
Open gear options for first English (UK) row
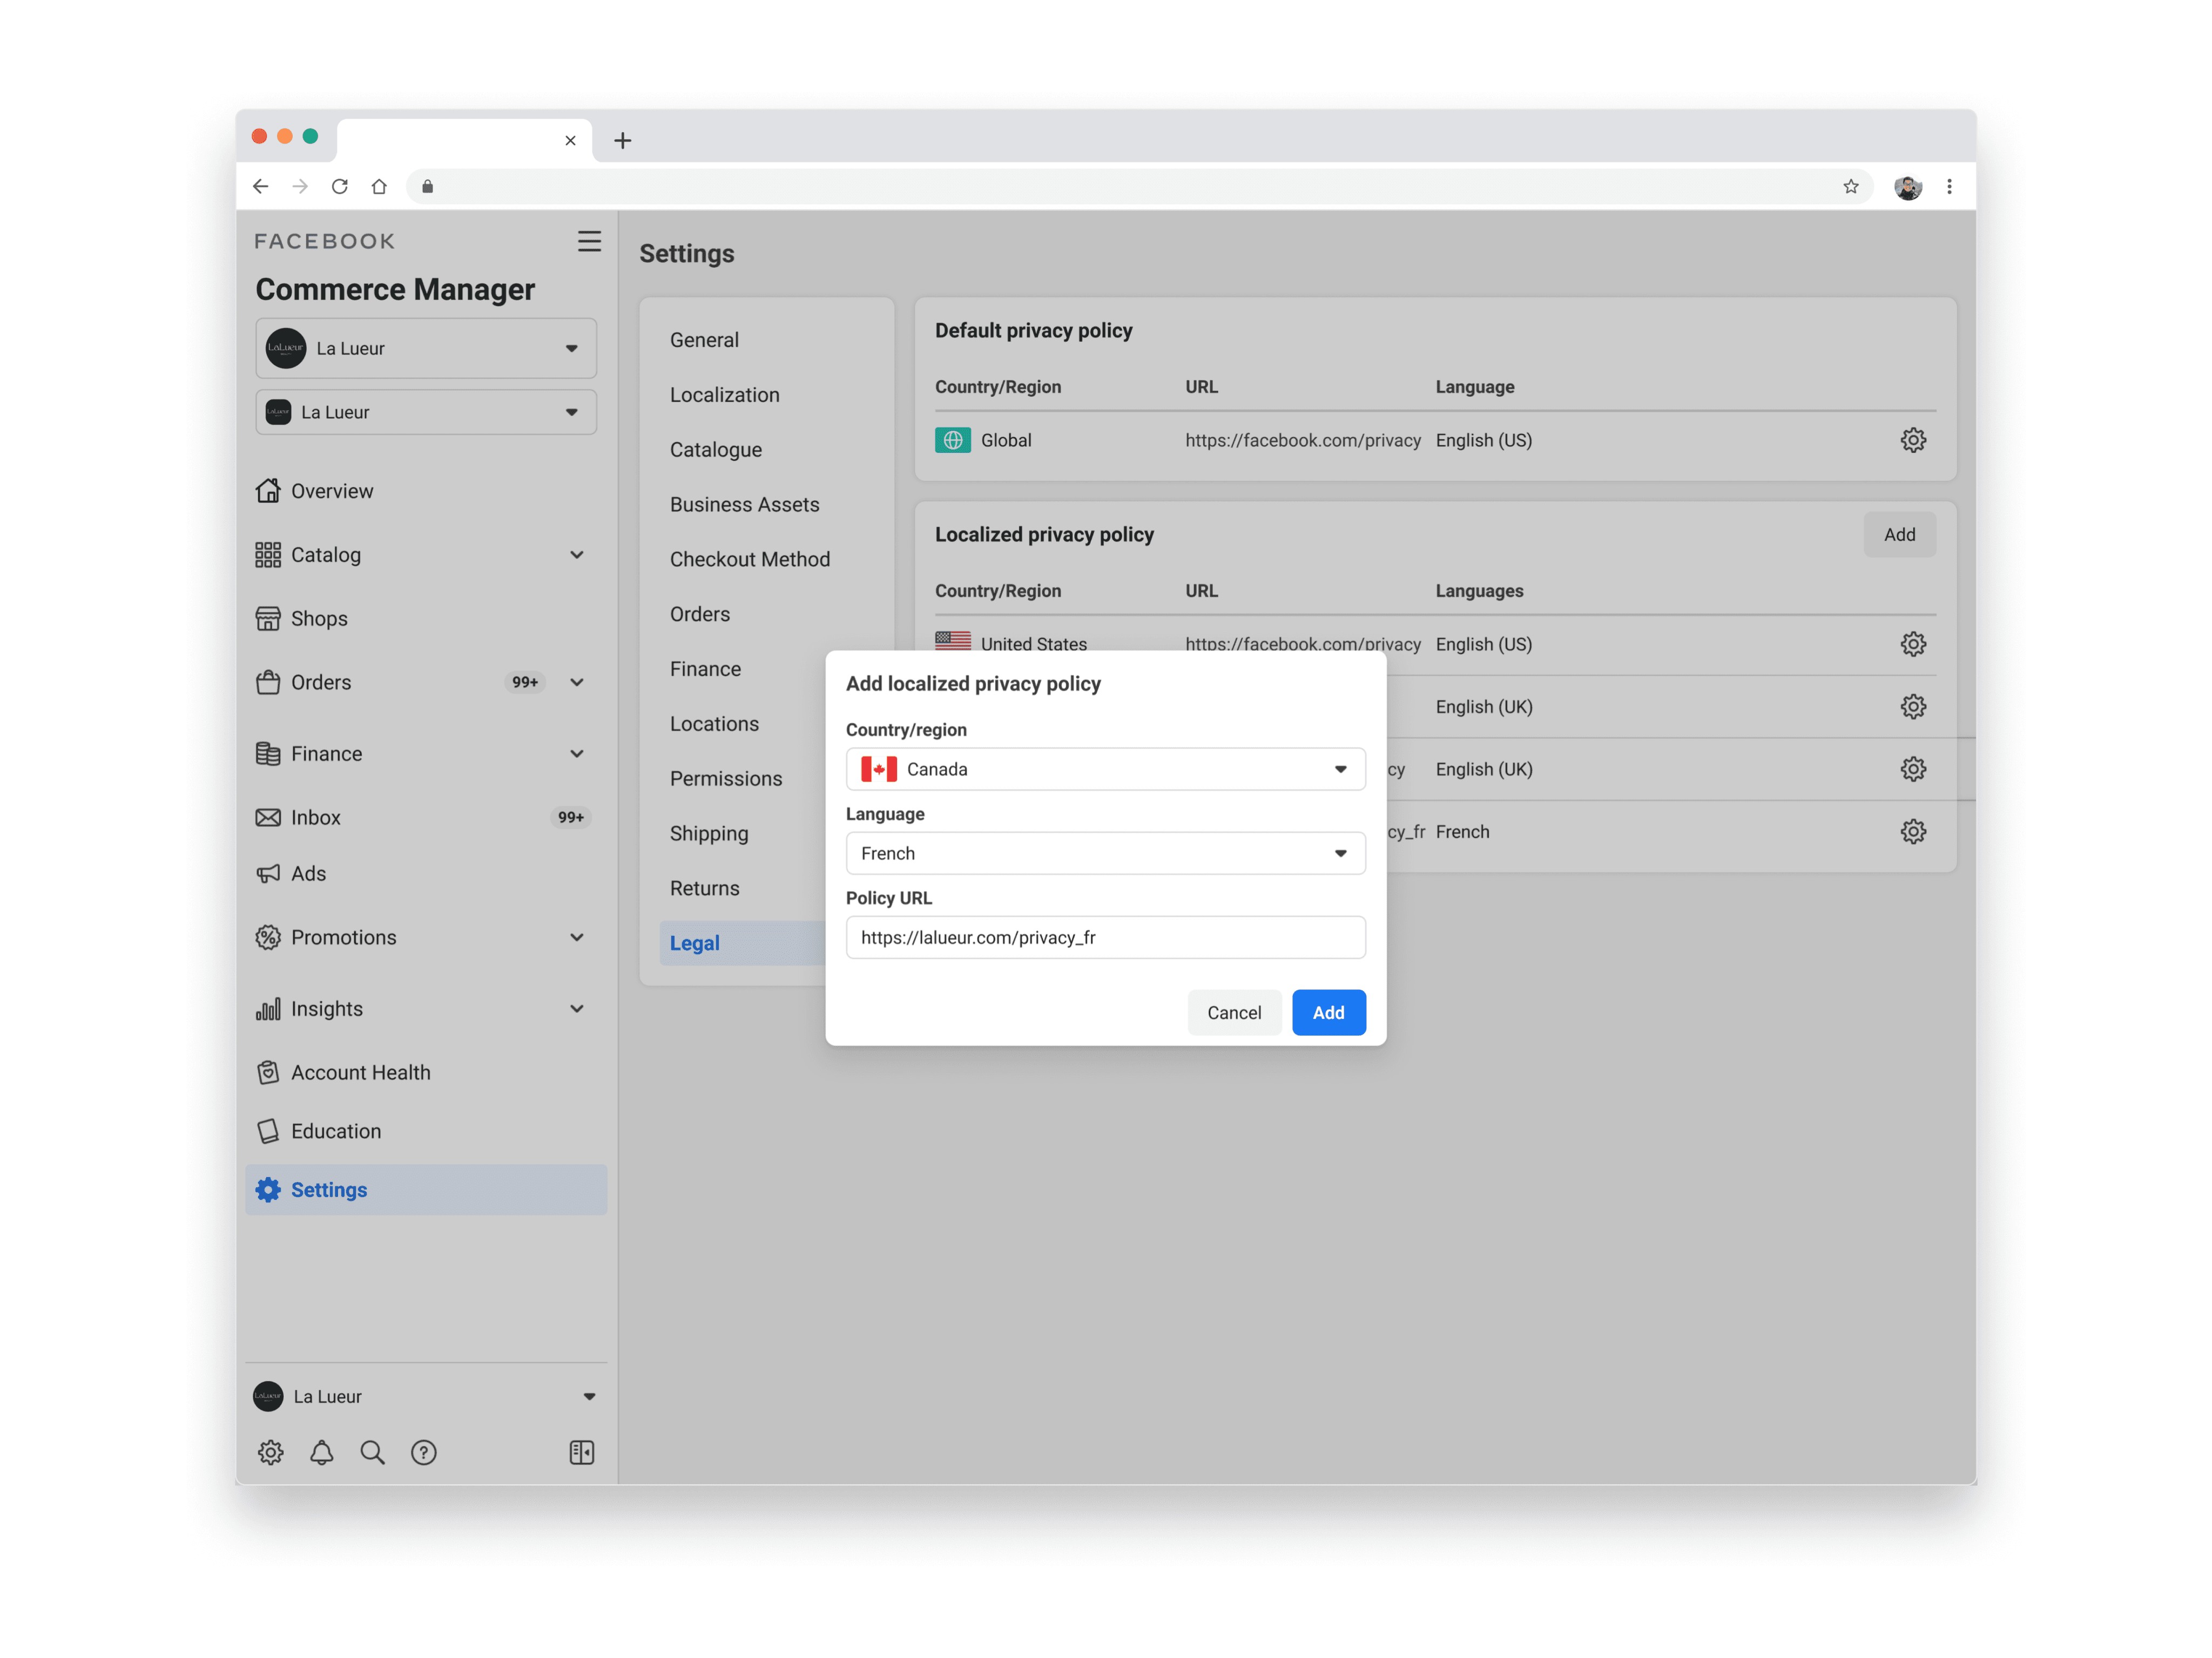[x=1912, y=706]
